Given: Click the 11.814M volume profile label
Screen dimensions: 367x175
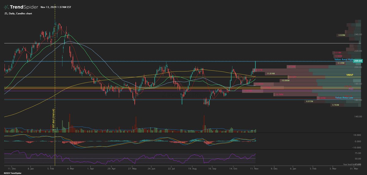Looking at the screenshot, I should pos(271,73).
